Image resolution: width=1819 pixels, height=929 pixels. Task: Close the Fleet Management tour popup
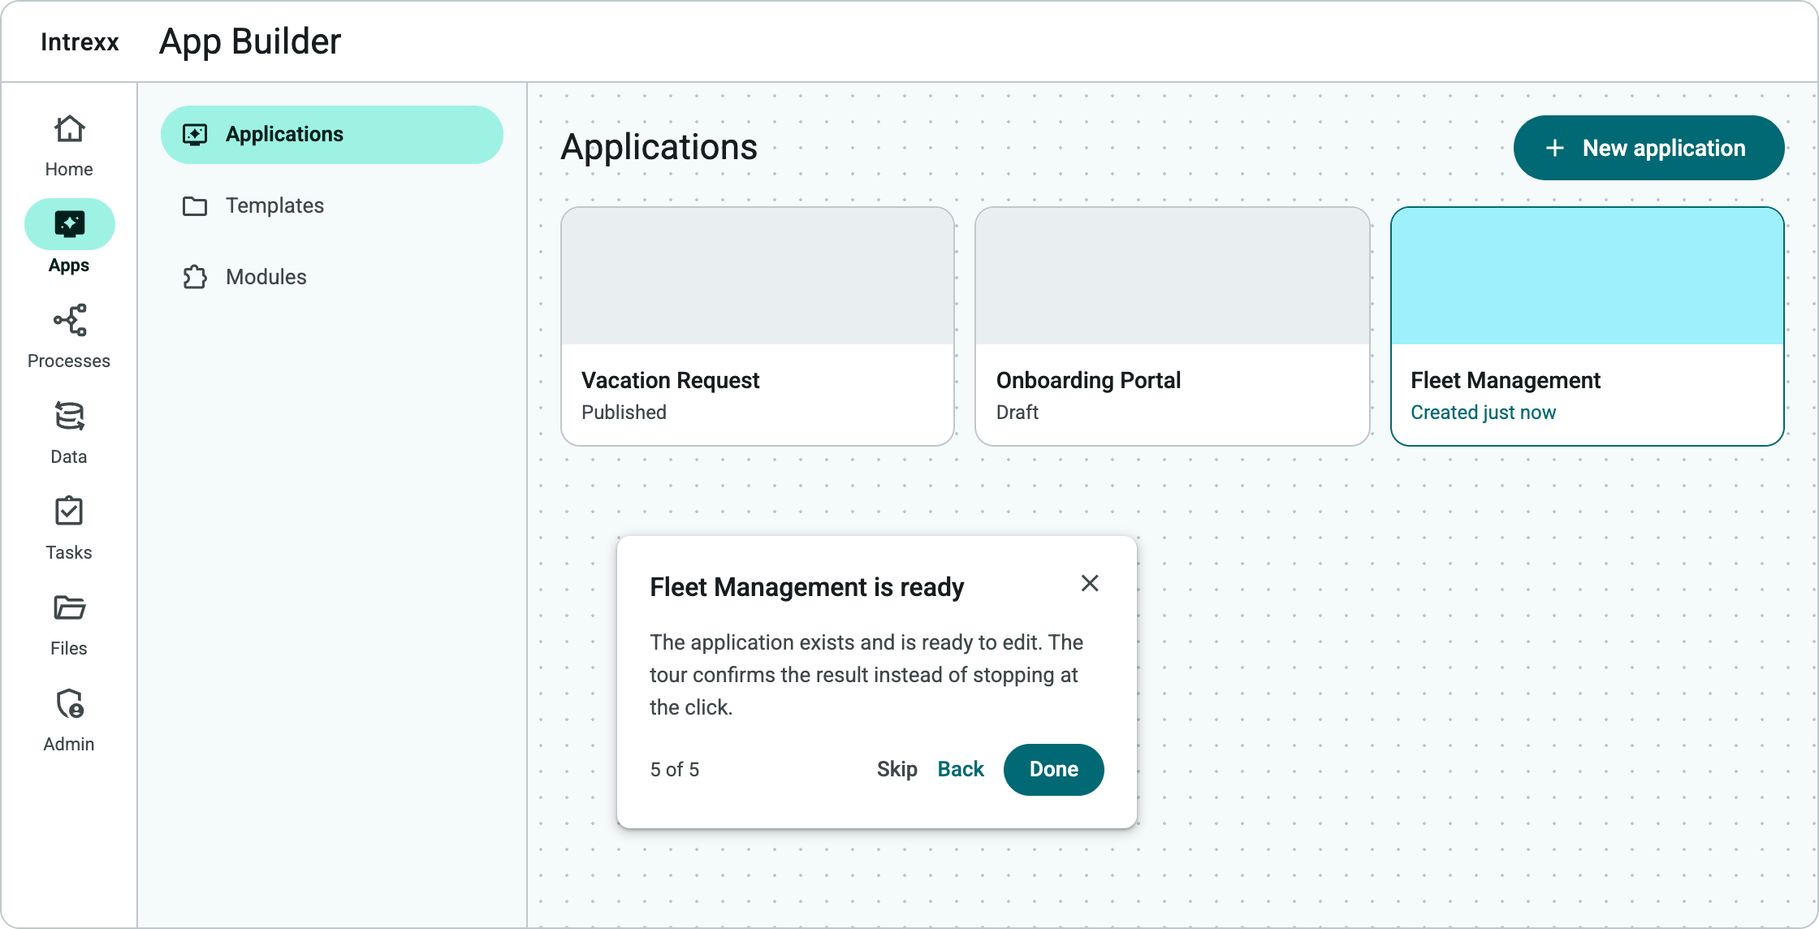[1090, 583]
